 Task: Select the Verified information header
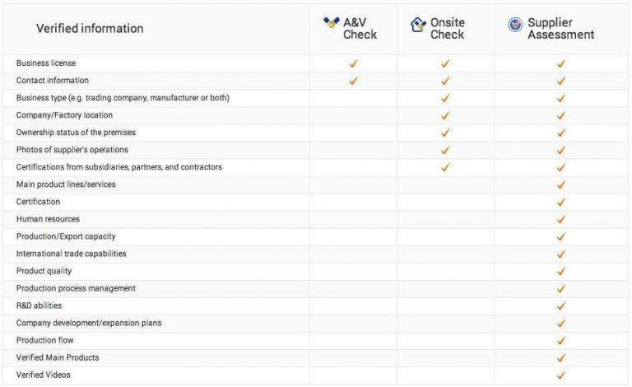90,29
